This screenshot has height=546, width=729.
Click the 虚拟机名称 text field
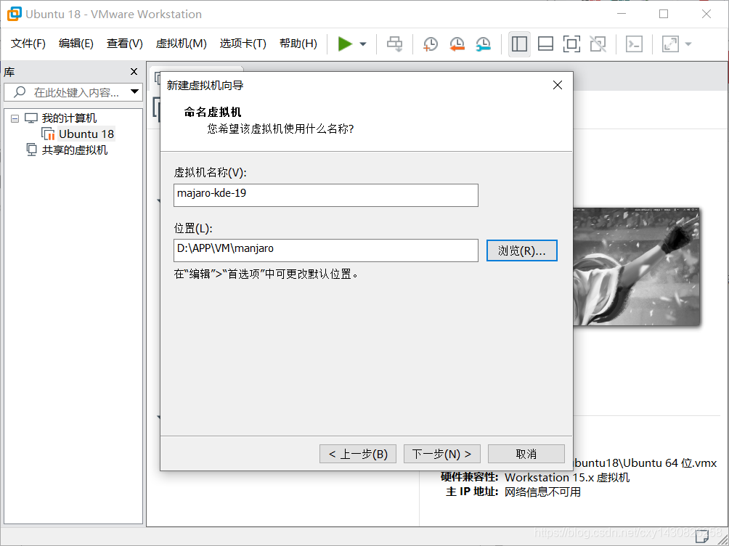(325, 195)
